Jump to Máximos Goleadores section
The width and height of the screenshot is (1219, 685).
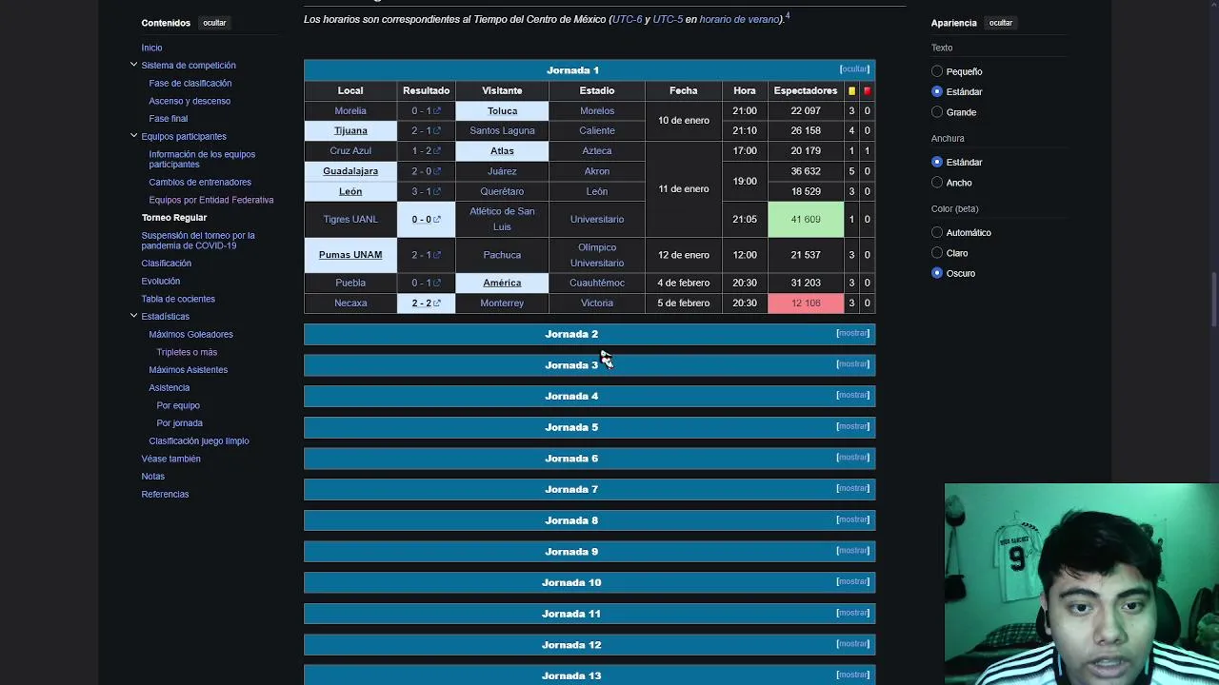(x=190, y=334)
